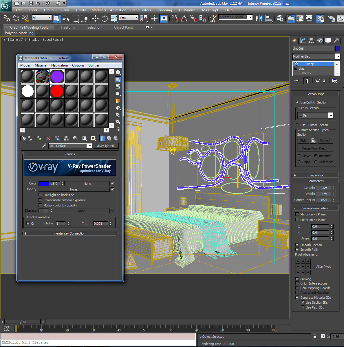Choose the Select and Scale tool
Viewport: 344px width, 347px height.
pos(114,19)
